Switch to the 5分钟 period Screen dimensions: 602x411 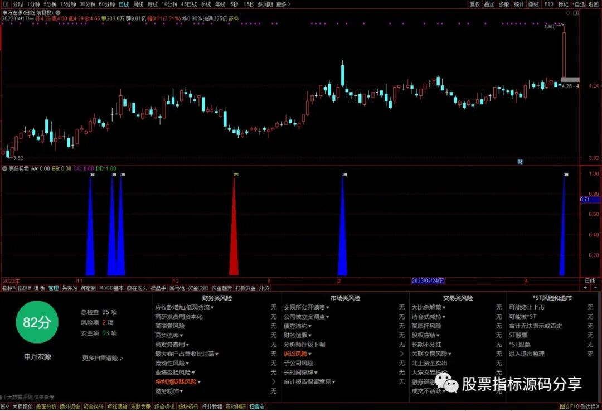[50, 4]
